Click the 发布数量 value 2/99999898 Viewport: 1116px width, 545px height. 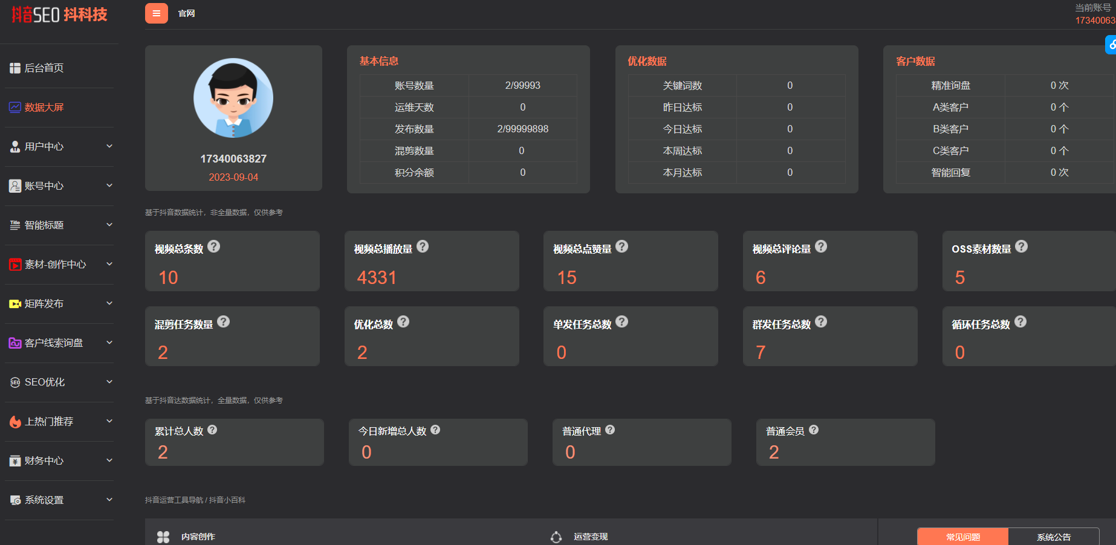[523, 129]
